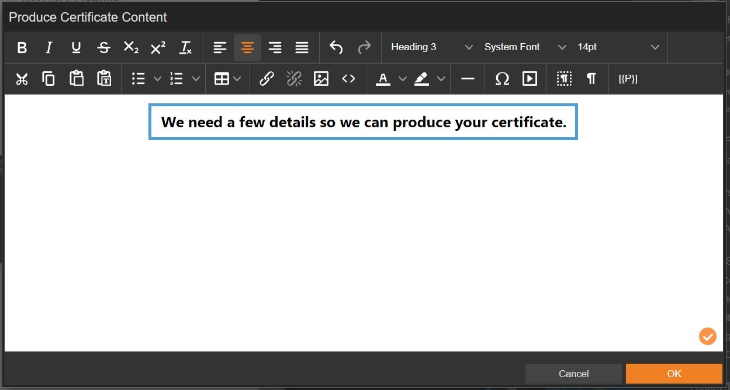The height and width of the screenshot is (390, 730).
Task: Toggle Bold formatting
Action: [22, 48]
